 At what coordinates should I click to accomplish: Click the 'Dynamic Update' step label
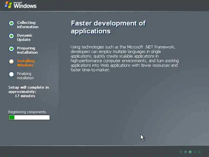(25, 38)
